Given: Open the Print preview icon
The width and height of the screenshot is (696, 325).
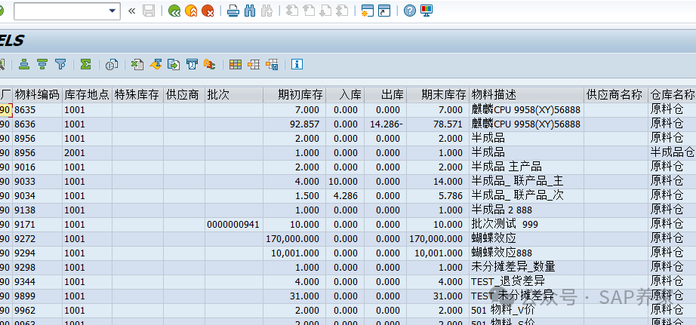Looking at the screenshot, I should 111,65.
